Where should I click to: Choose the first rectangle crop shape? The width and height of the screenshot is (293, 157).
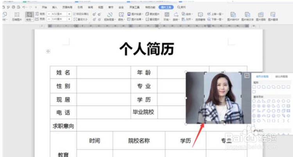254,87
